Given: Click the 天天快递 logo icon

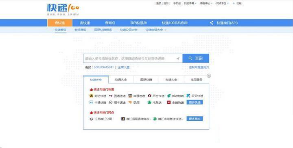Looking at the screenshot, I should (188, 96).
